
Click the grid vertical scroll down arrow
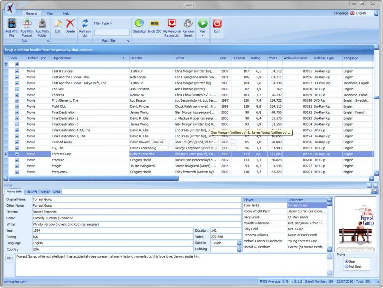376,173
